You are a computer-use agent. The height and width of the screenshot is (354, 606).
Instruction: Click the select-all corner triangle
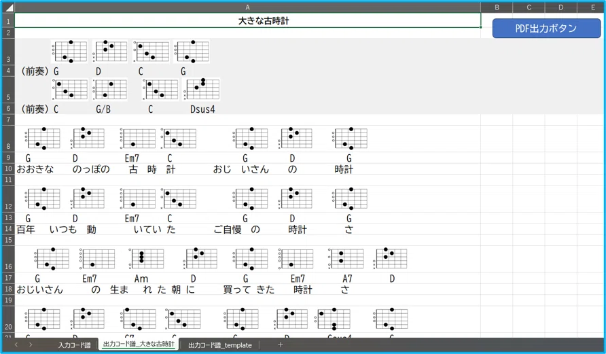9,7
